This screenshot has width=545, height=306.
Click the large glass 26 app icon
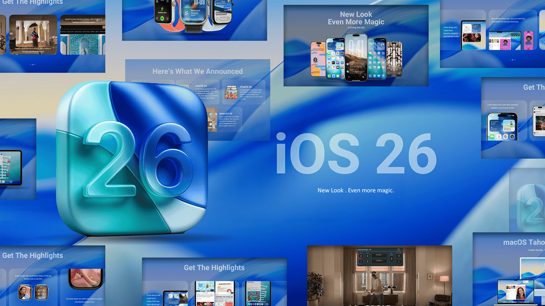point(132,159)
